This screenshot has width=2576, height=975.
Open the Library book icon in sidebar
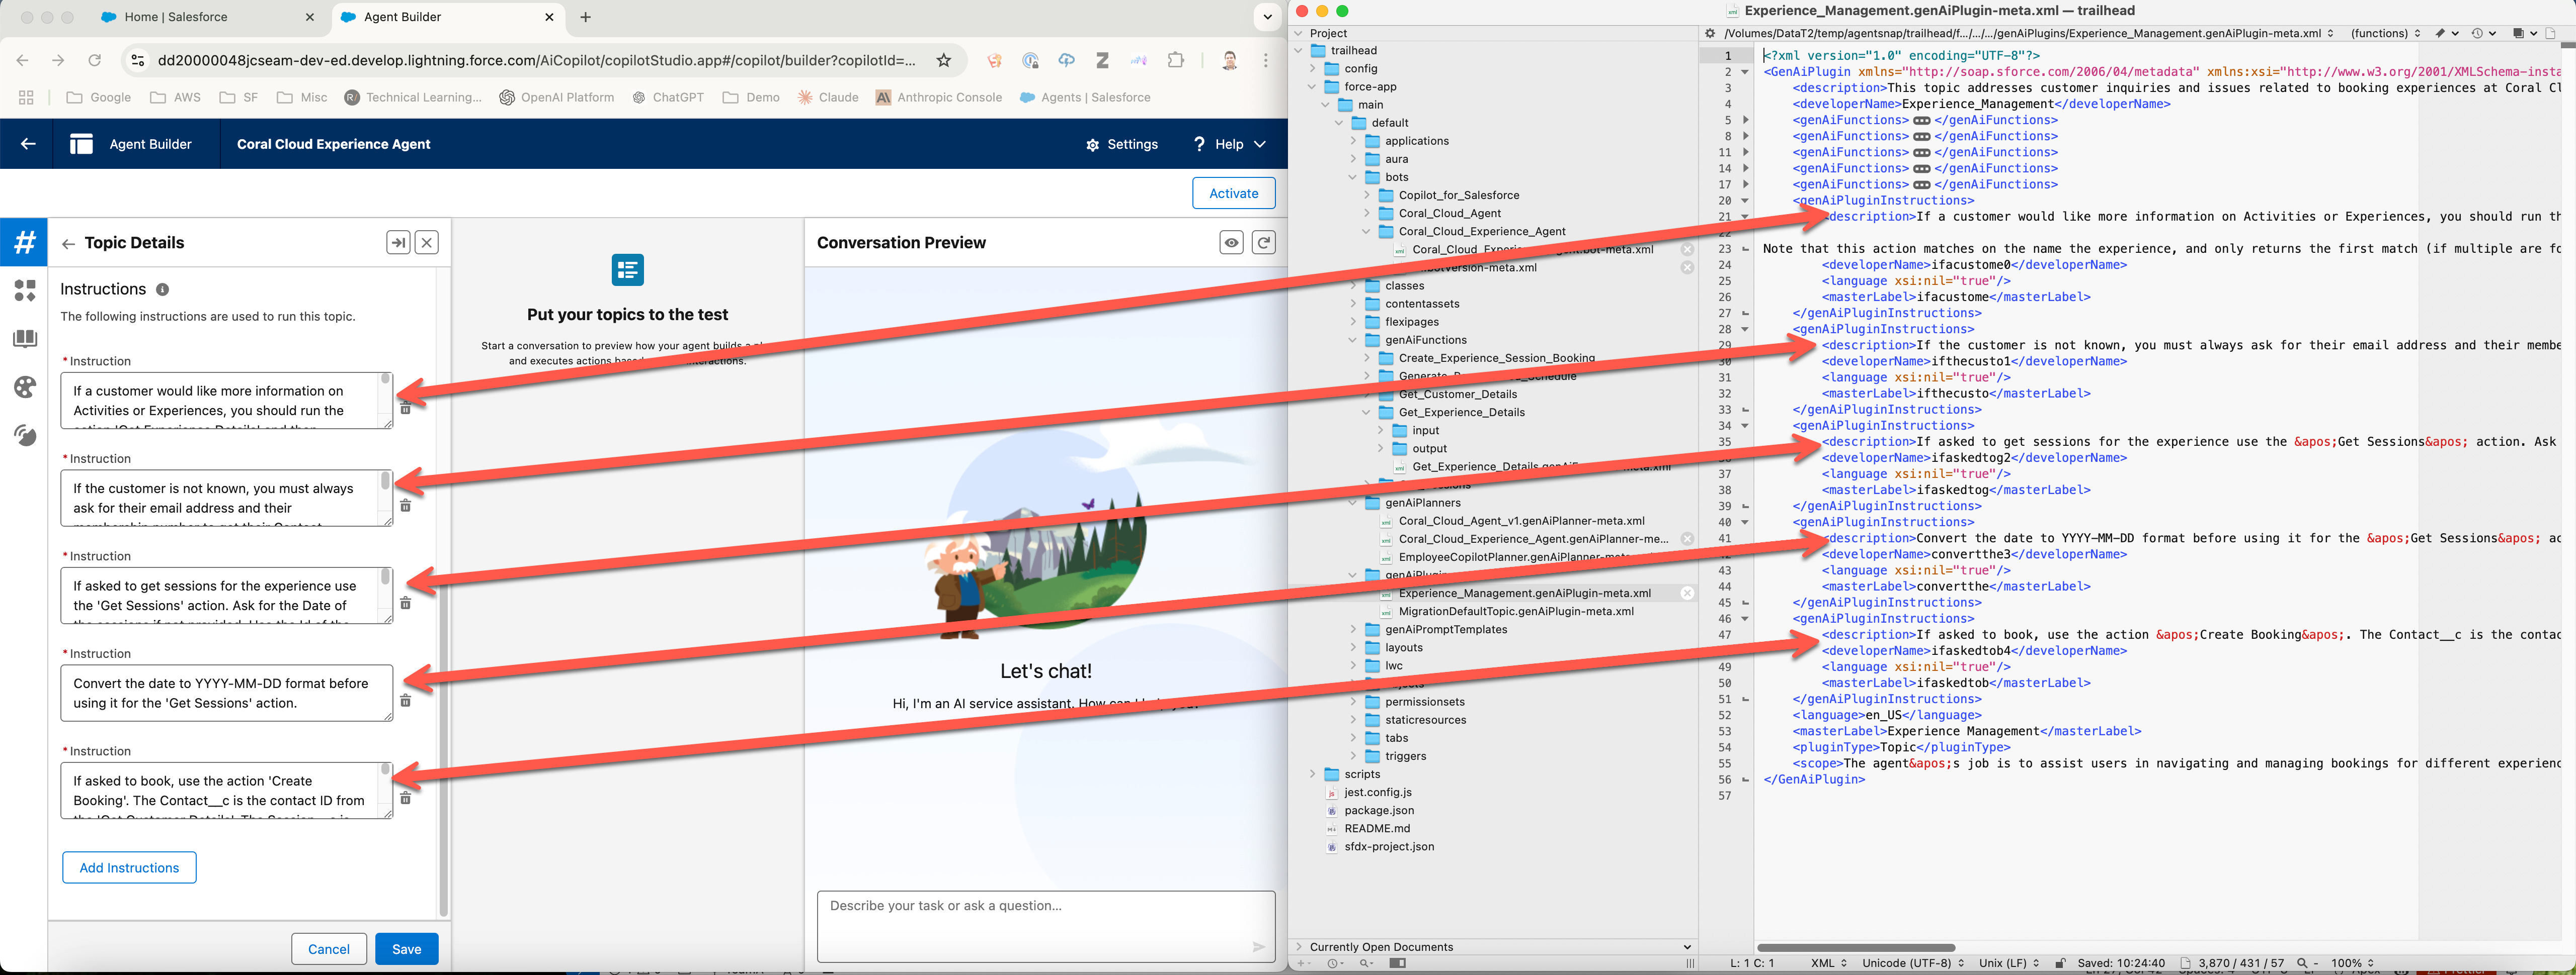pos(24,340)
